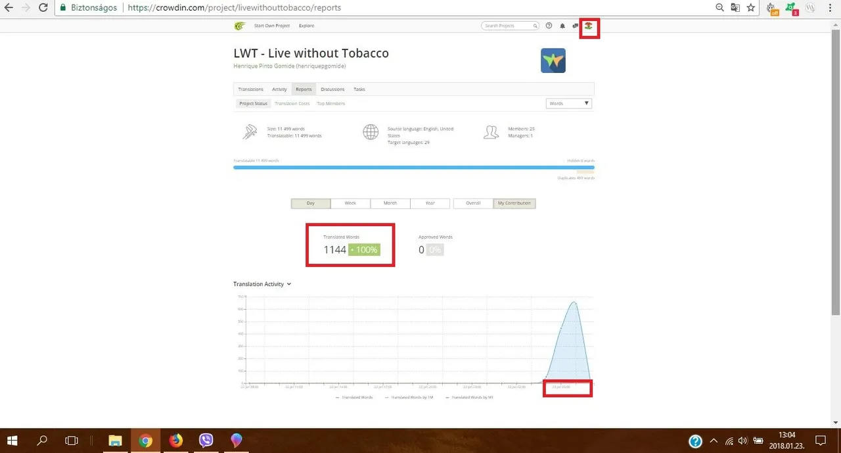The image size is (841, 453).
Task: Click the green extension icon with badge 3
Action: (x=792, y=9)
